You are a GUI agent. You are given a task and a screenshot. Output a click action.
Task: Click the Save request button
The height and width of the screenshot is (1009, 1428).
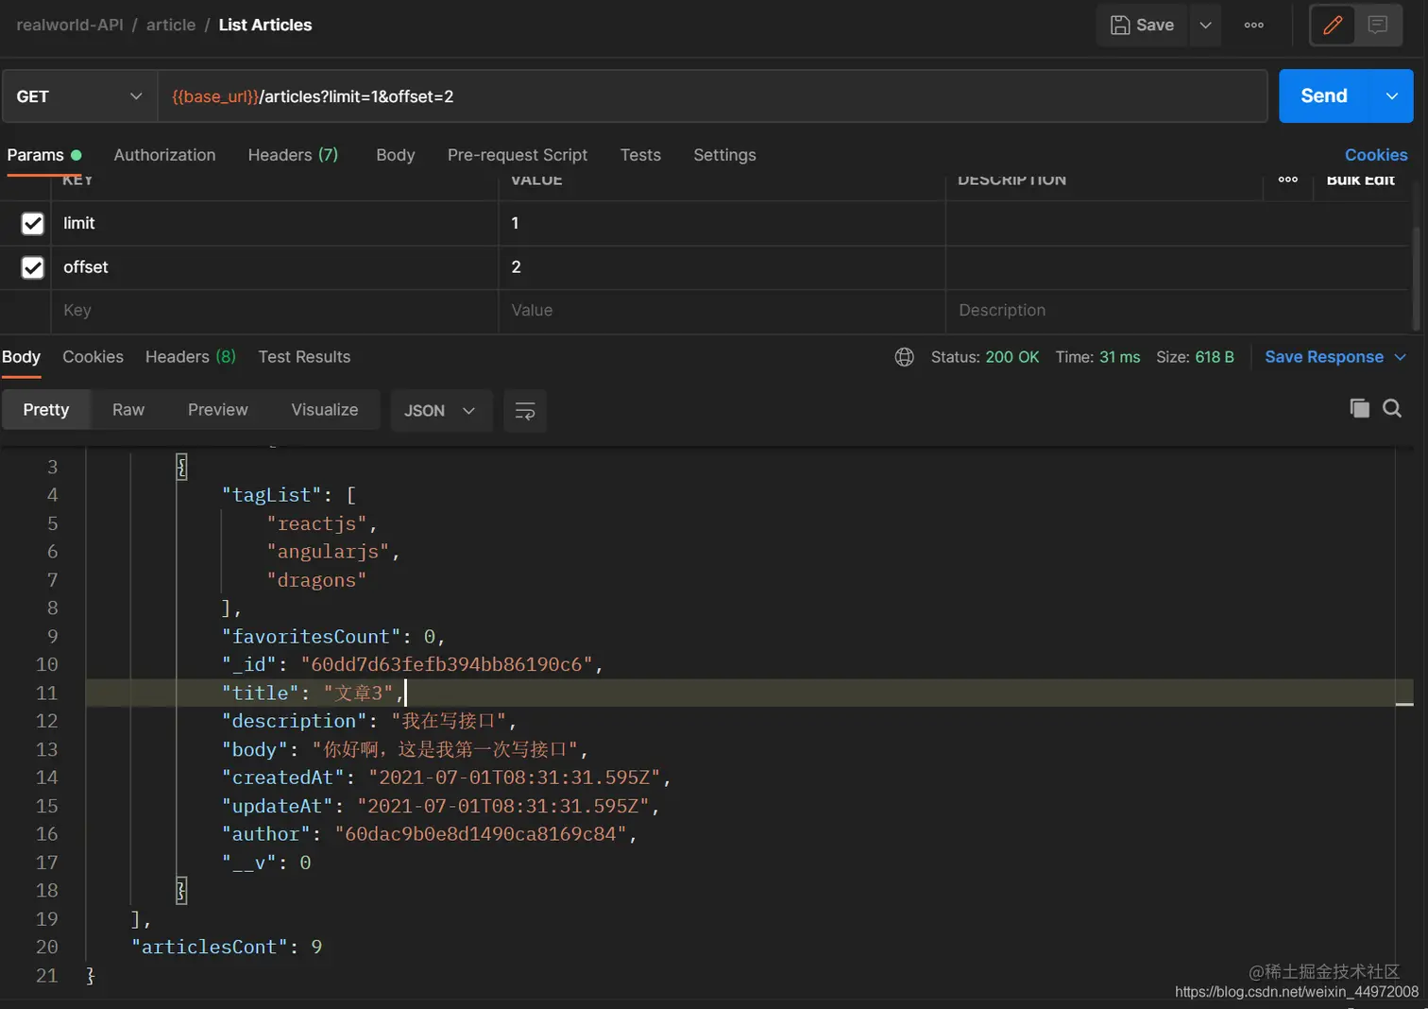1142,26
